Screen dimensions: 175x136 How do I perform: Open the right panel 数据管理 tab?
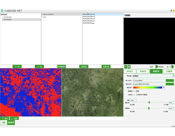pyautogui.click(x=156, y=71)
